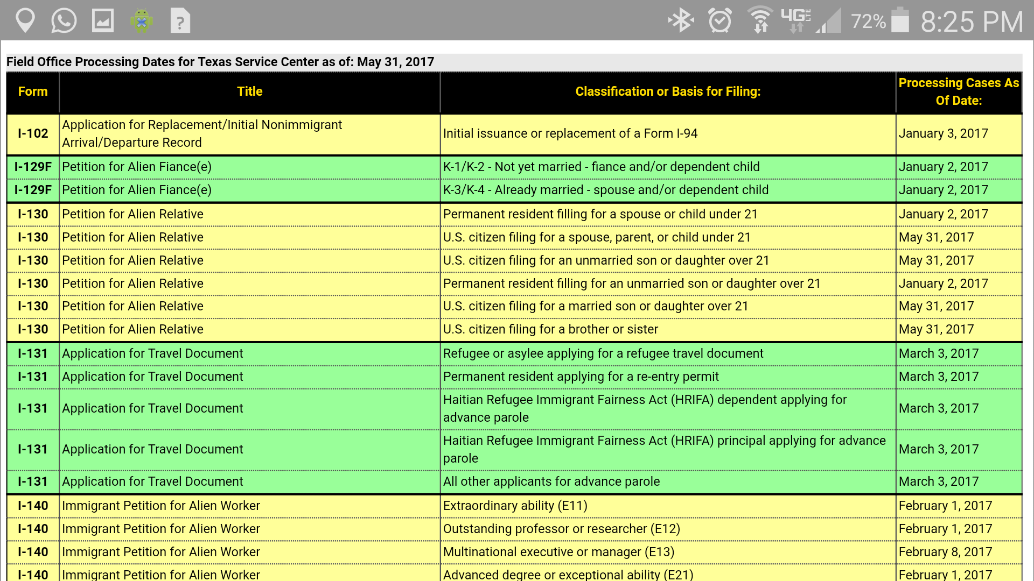Viewport: 1034px width, 581px height.
Task: Click the Title column header
Action: [250, 92]
